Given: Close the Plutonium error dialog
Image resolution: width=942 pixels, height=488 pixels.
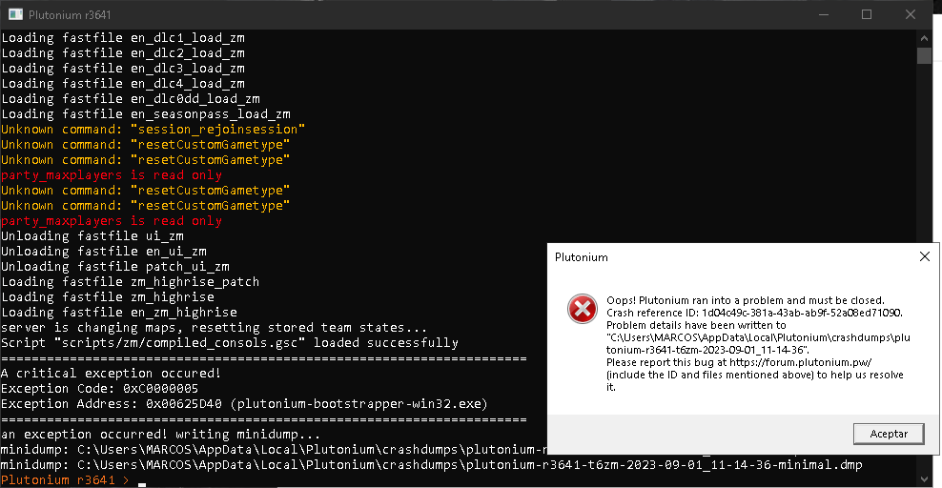Looking at the screenshot, I should point(925,257).
